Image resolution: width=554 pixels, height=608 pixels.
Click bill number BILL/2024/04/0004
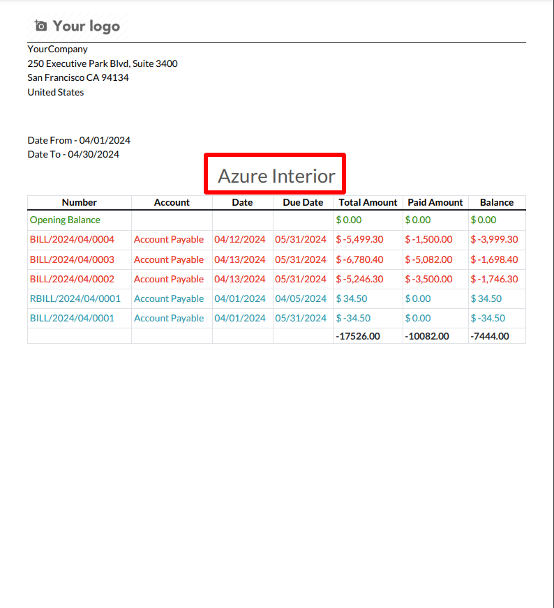tap(72, 239)
